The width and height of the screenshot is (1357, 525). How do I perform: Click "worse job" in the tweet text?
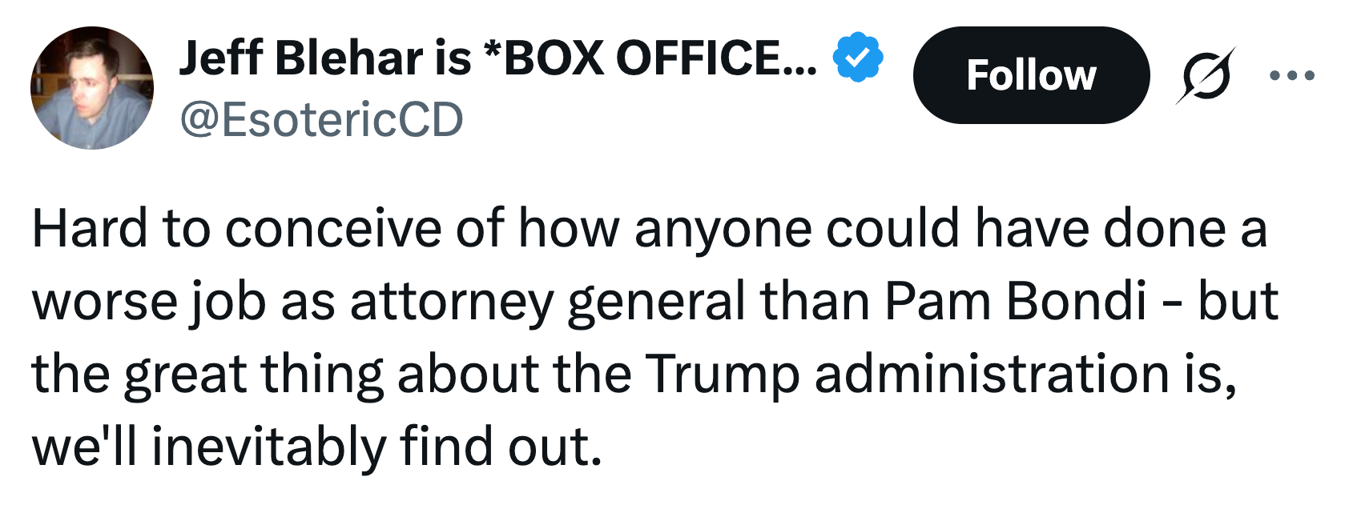coord(149,302)
